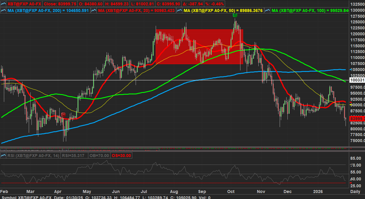Click the chart icon beside the XBT@FXP A0-FX symbol label
This screenshot has width=365, height=199.
3,4
